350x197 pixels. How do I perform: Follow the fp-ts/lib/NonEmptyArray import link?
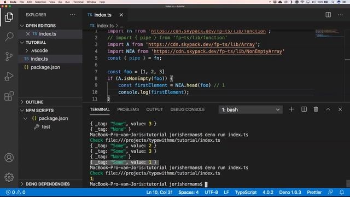click(218, 51)
